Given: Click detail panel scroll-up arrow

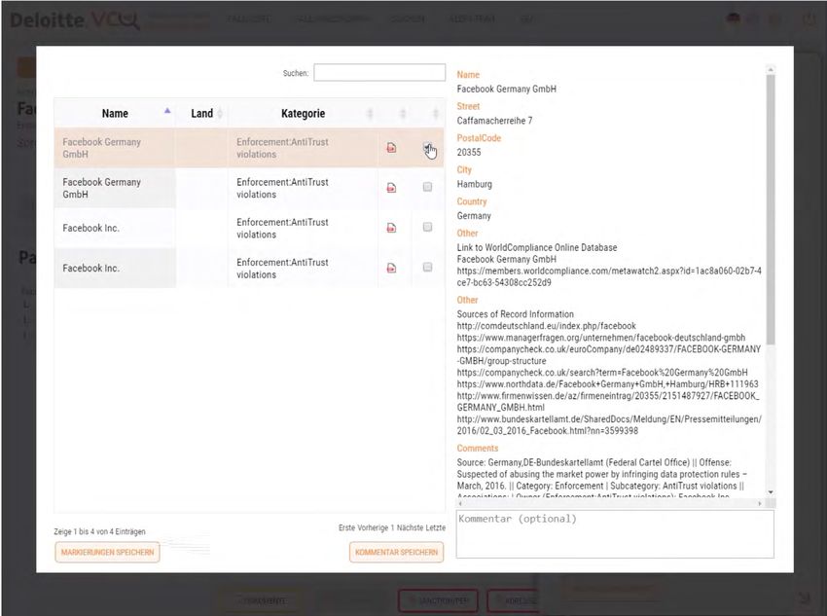Looking at the screenshot, I should pyautogui.click(x=771, y=70).
